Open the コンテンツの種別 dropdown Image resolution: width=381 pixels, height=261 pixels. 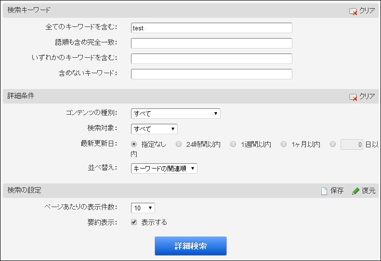coord(176,114)
